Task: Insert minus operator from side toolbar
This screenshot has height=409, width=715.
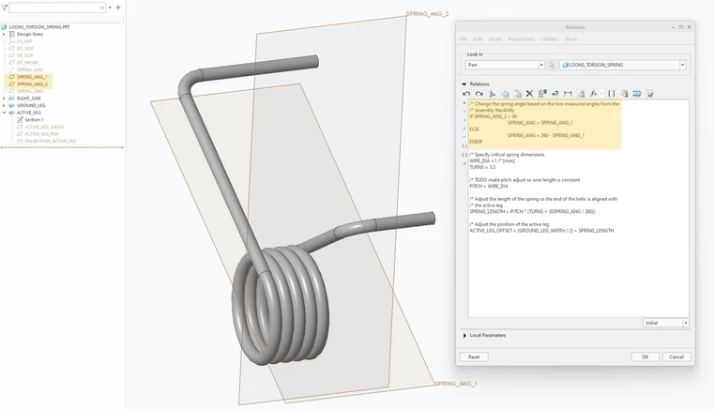Action: pyautogui.click(x=464, y=112)
